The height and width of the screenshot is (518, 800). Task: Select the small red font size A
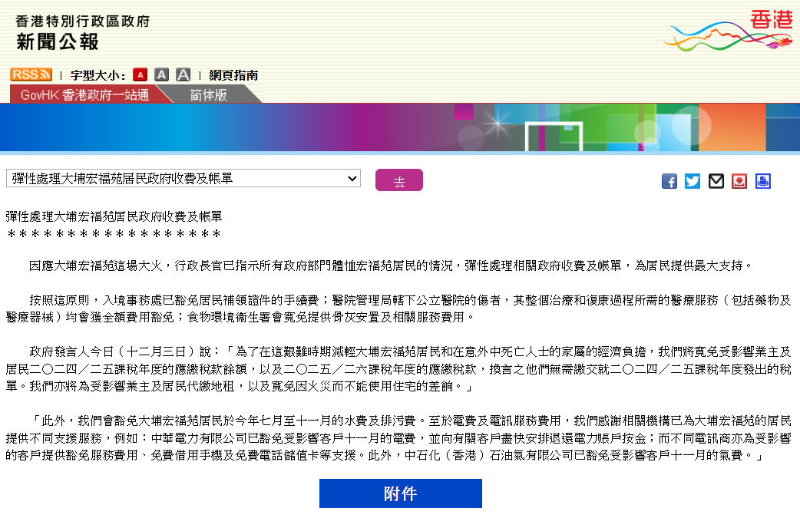coord(140,74)
